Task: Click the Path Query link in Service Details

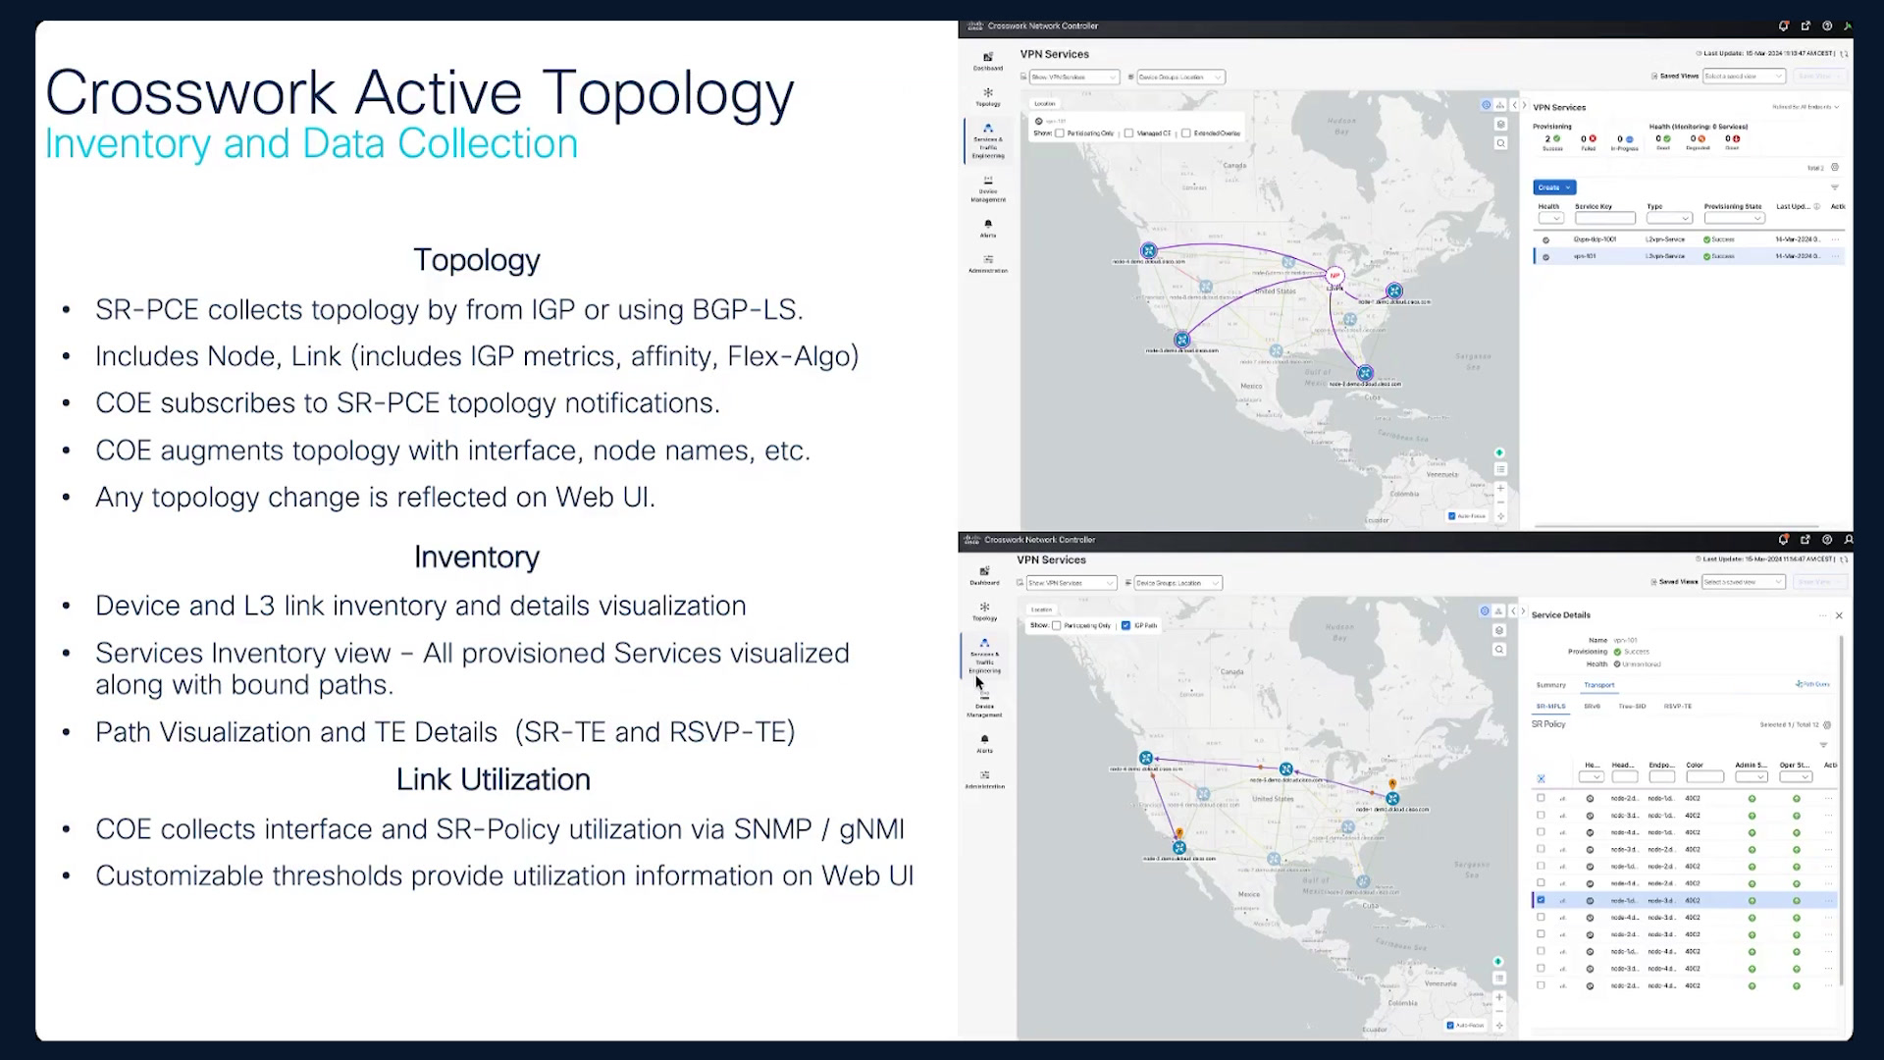Action: tap(1812, 684)
